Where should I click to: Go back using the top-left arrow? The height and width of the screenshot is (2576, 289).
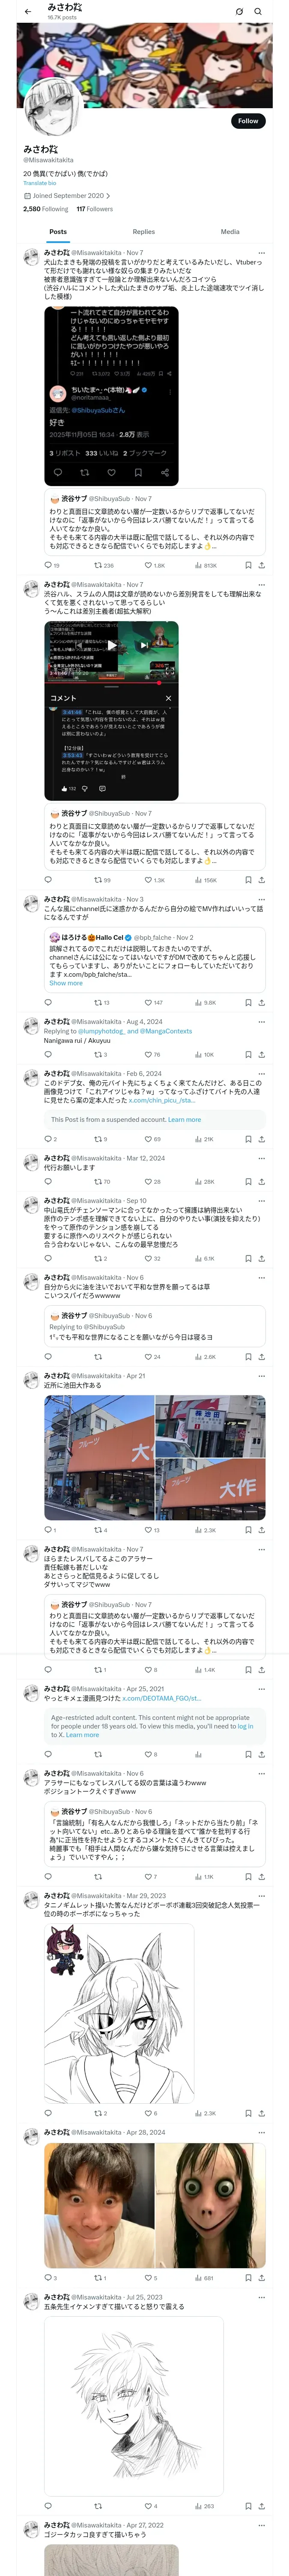[28, 12]
